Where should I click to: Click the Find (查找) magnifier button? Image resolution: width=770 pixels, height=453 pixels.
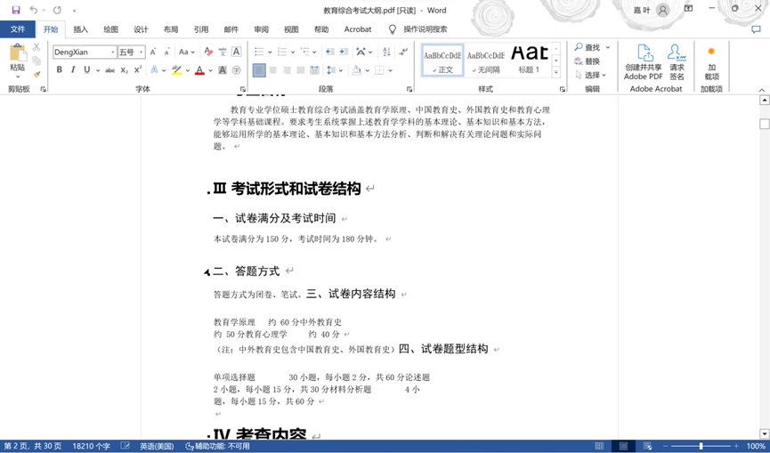click(588, 47)
